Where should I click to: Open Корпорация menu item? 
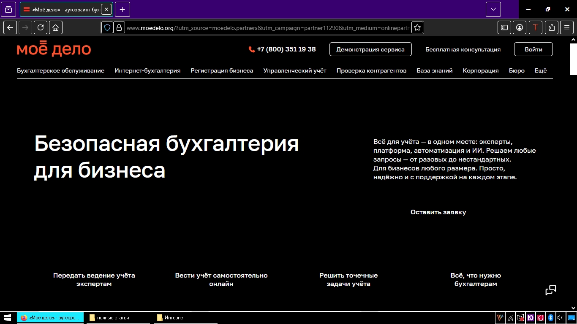[481, 70]
